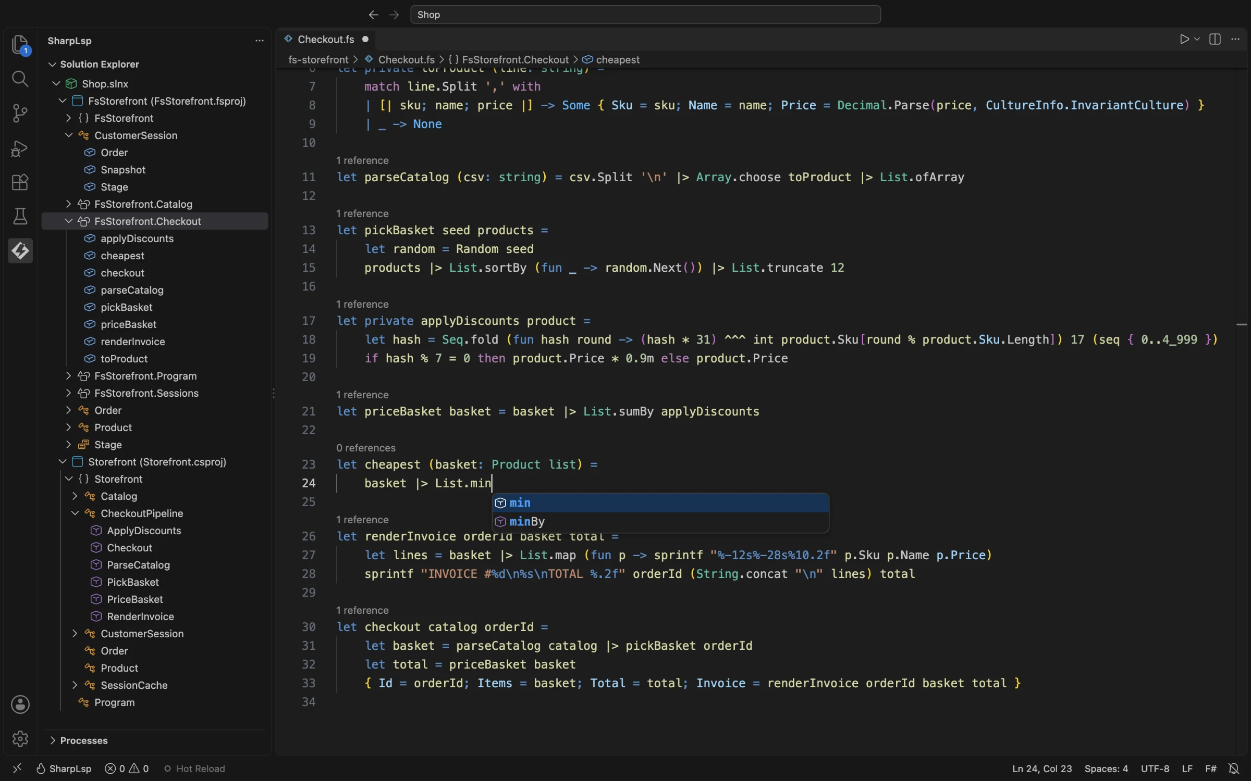
Task: Open the Run and Debug view
Action: point(20,148)
